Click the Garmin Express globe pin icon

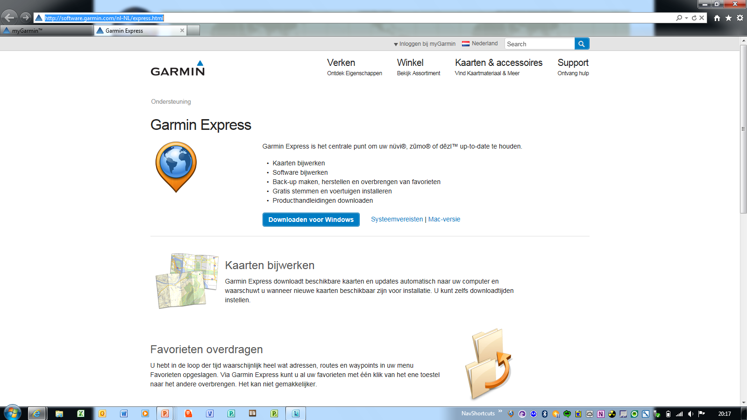pos(176,167)
